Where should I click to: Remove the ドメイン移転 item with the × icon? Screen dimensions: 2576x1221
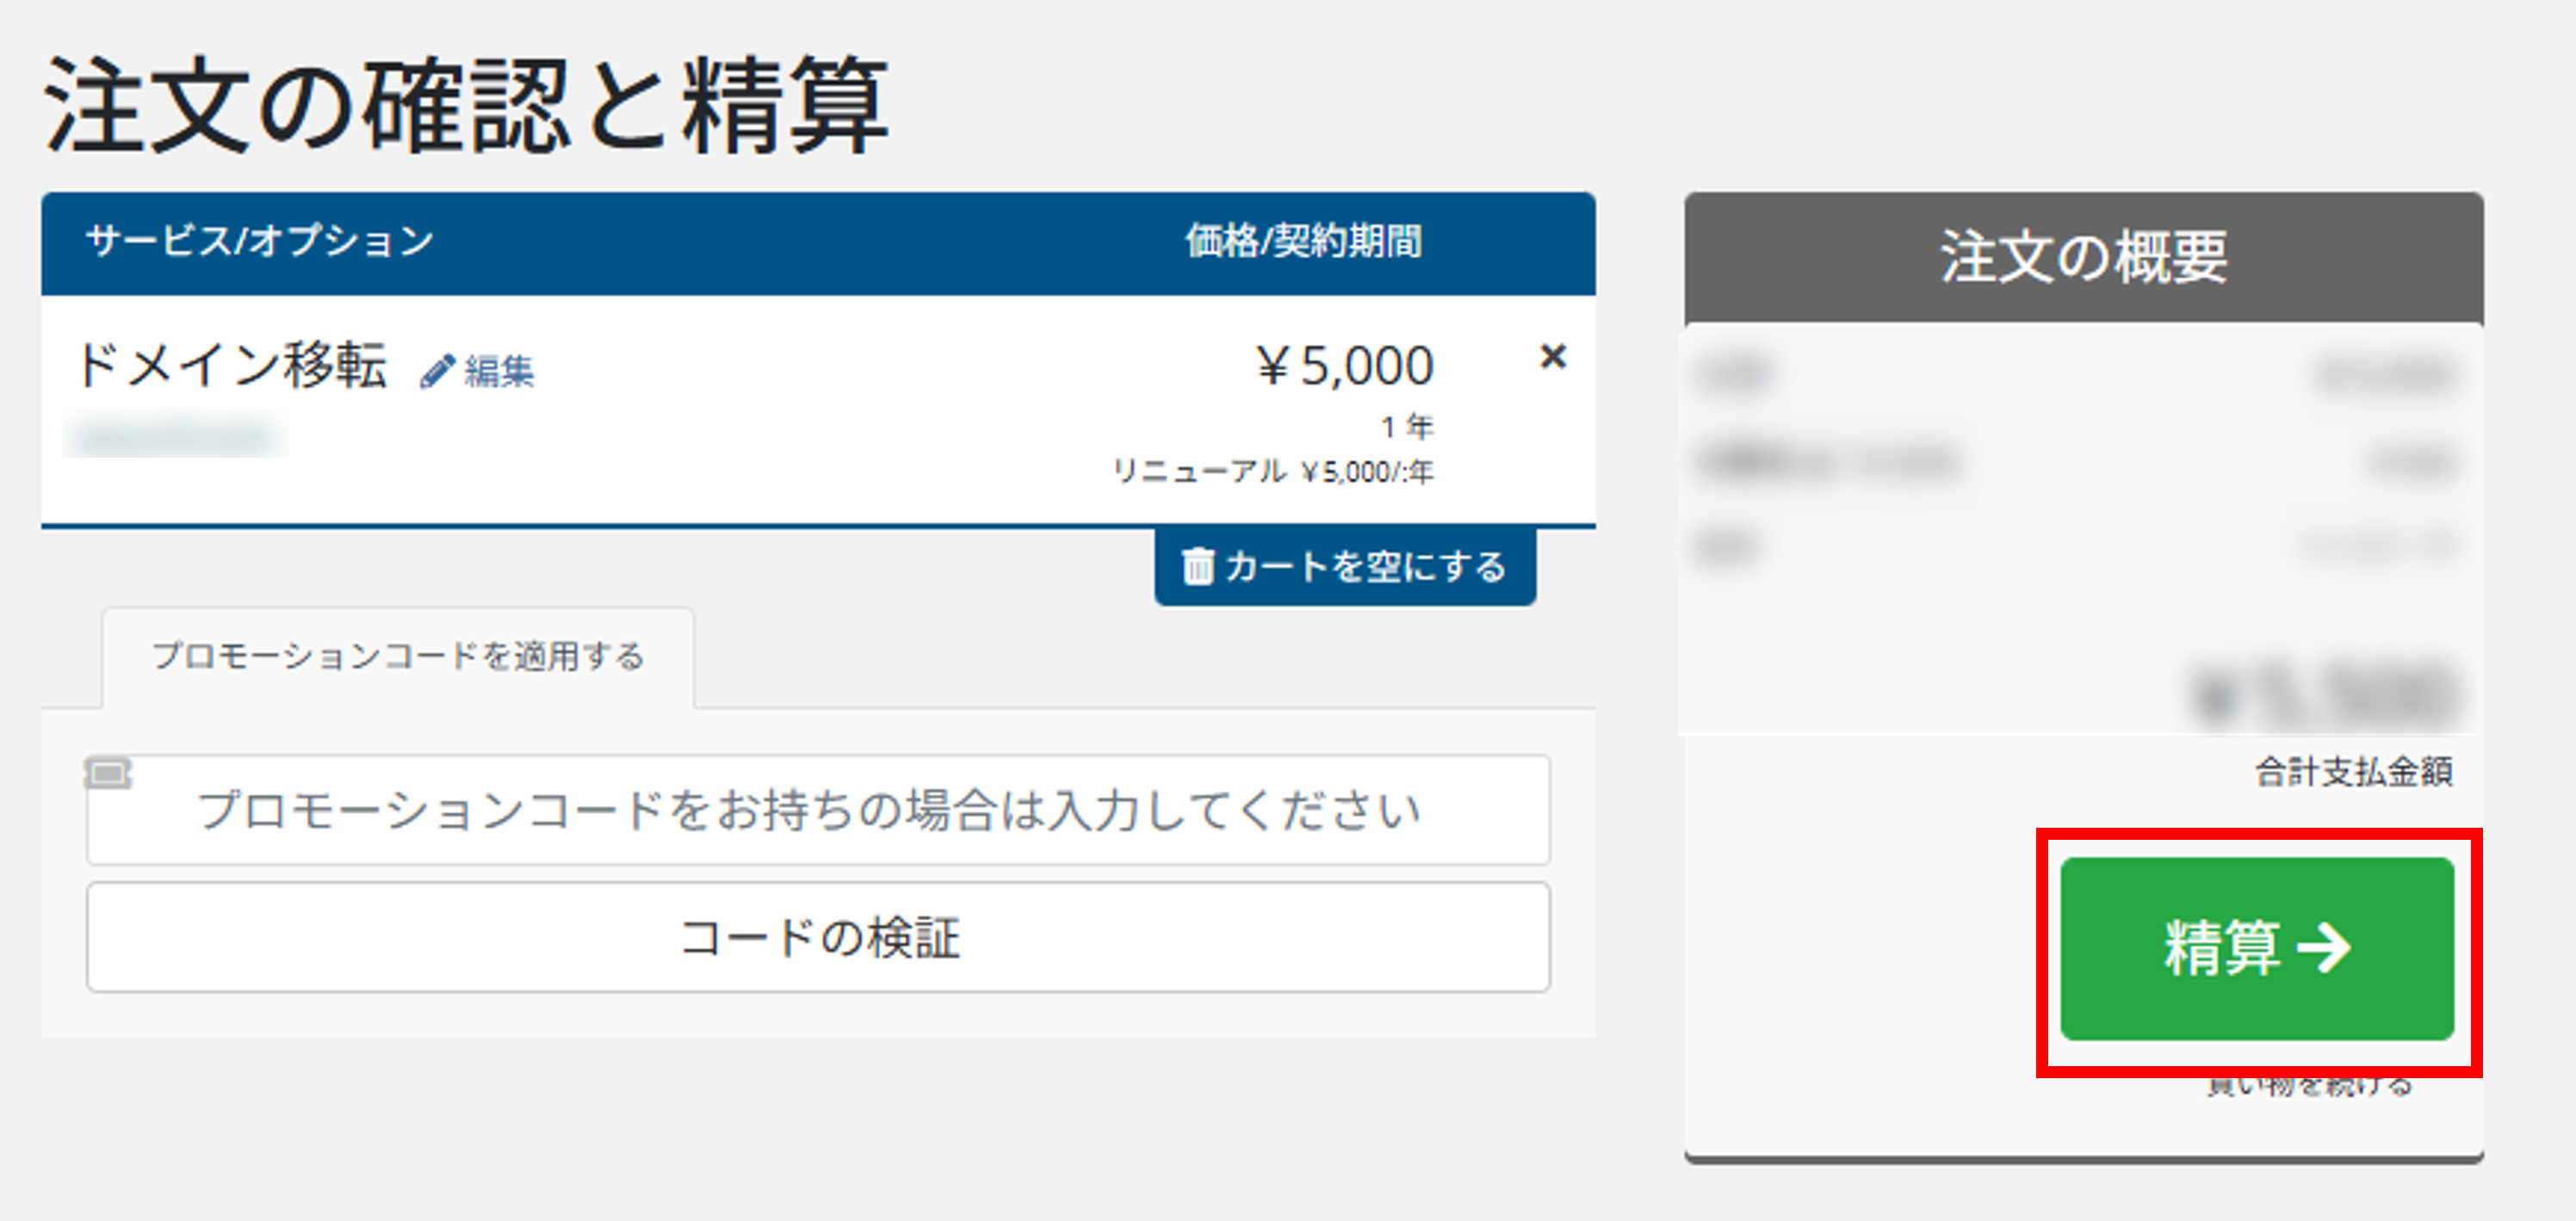tap(1552, 357)
